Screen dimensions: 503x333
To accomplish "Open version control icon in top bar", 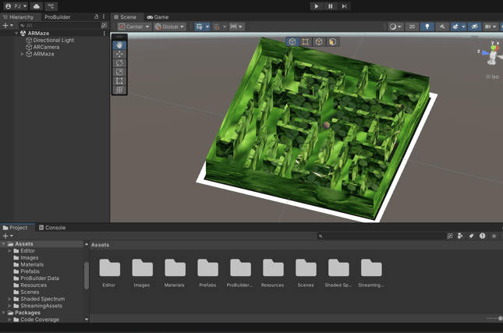I will [51, 6].
